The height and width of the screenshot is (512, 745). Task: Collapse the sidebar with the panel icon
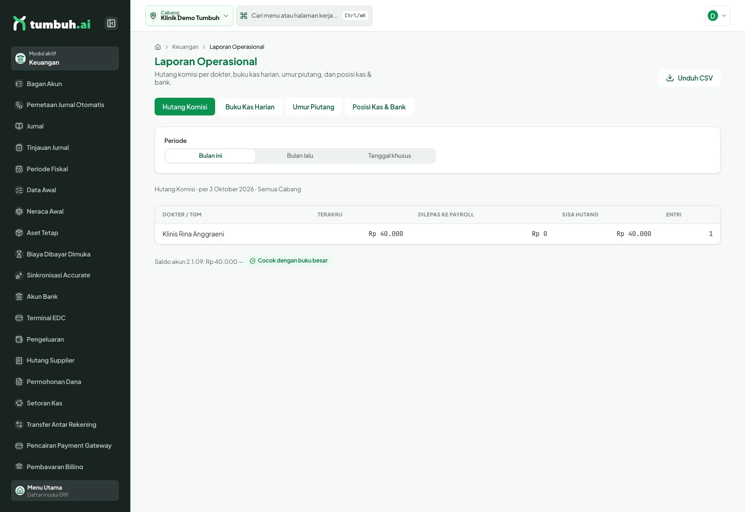tap(111, 23)
